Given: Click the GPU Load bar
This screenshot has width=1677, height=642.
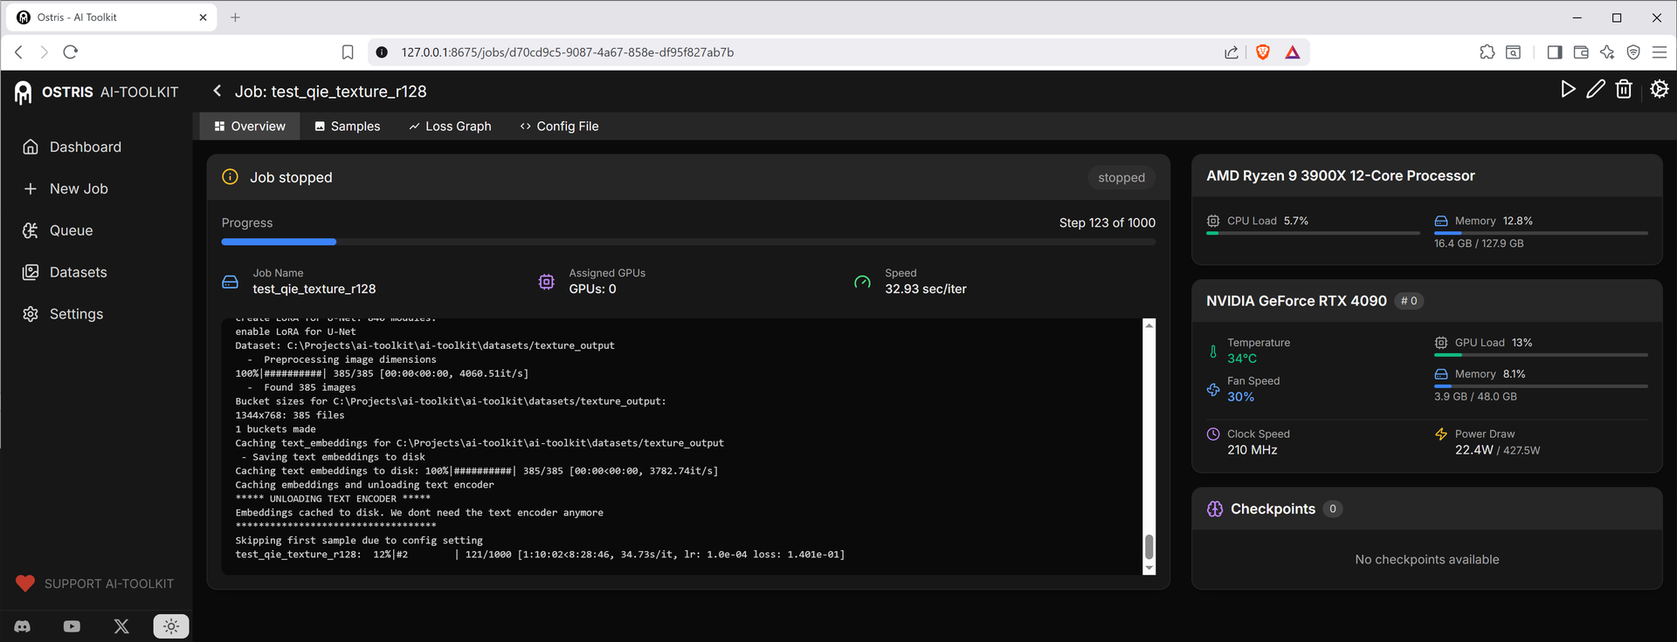Looking at the screenshot, I should [x=1541, y=355].
